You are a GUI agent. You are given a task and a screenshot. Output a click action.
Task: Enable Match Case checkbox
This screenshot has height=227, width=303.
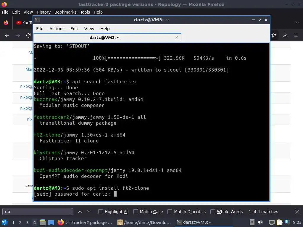pyautogui.click(x=136, y=212)
